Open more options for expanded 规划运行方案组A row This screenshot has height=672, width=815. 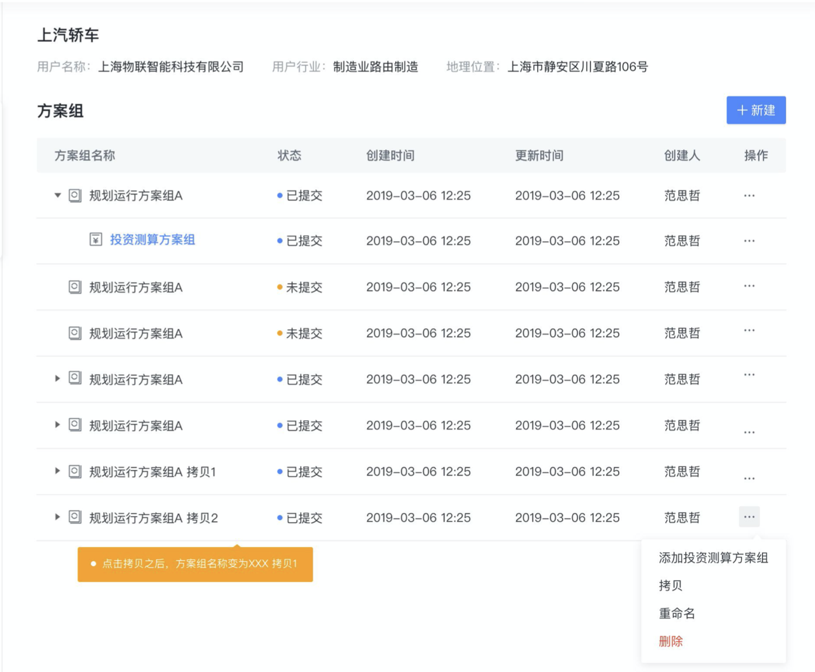pyautogui.click(x=749, y=196)
